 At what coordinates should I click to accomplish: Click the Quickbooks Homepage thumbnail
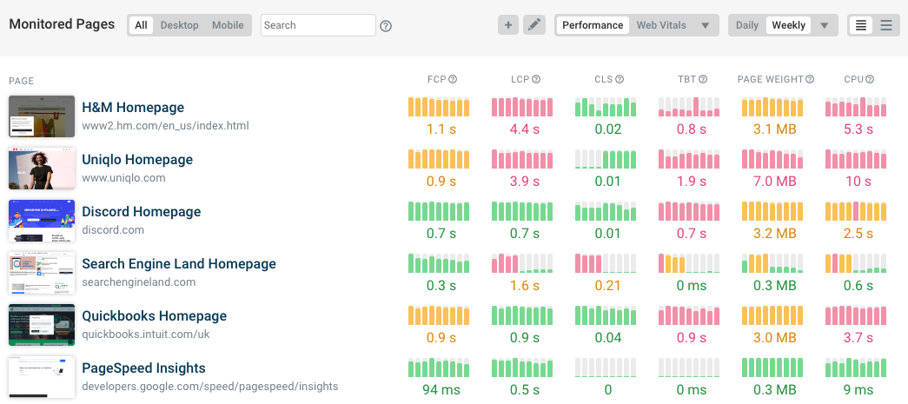[x=42, y=325]
